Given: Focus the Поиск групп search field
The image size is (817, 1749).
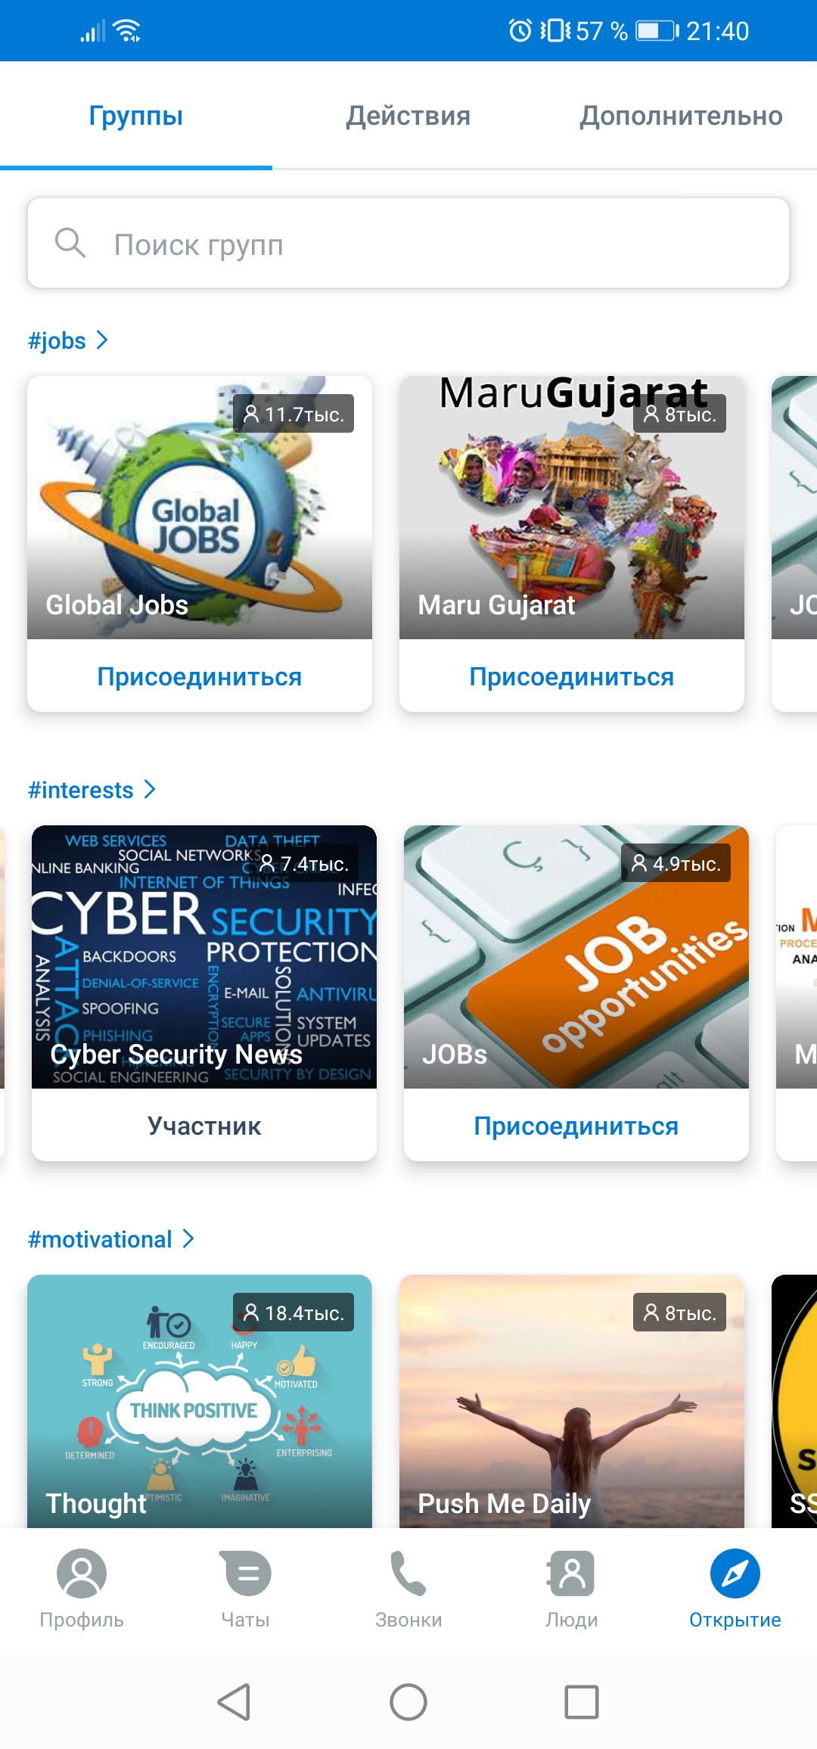Looking at the screenshot, I should tap(408, 244).
